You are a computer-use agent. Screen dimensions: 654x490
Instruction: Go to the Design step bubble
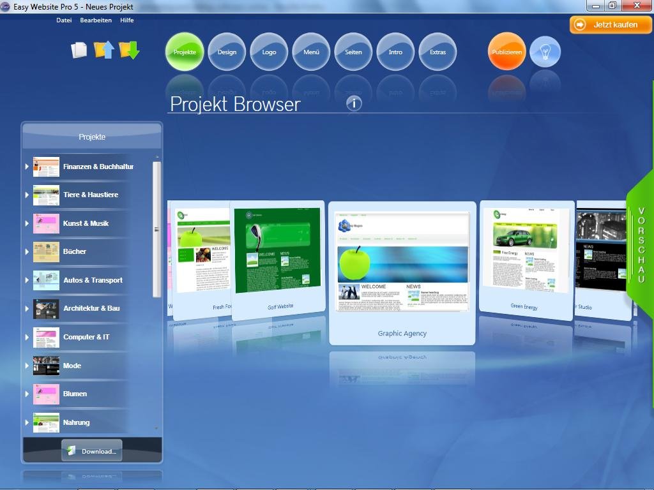tap(227, 52)
